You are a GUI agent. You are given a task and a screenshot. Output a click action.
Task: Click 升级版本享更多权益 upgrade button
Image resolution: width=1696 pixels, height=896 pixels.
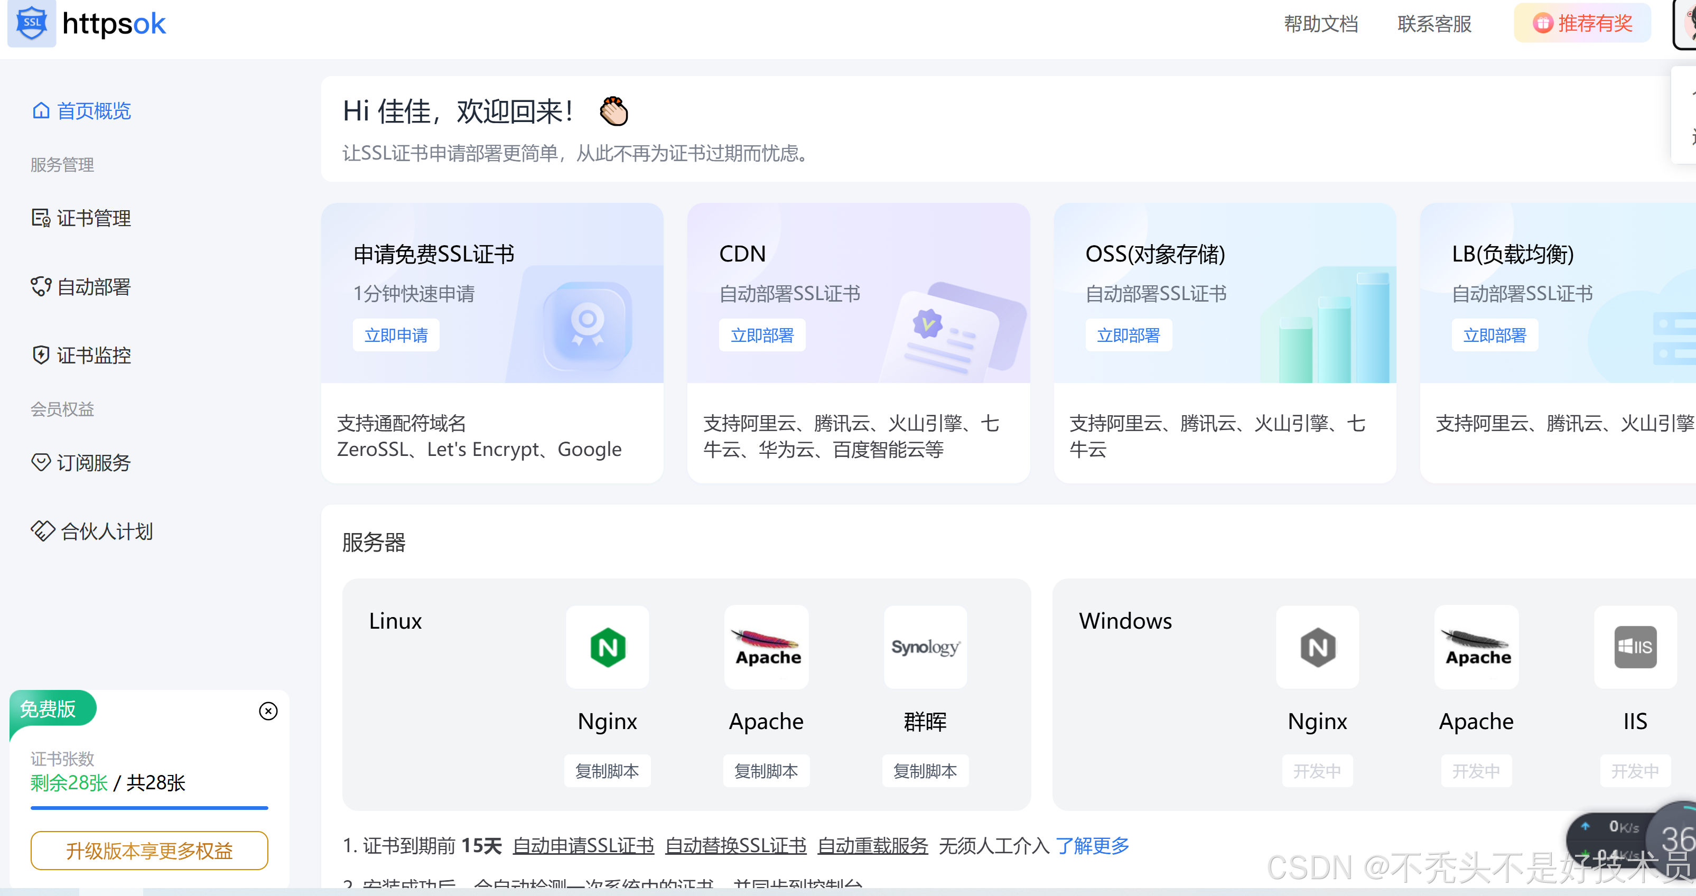150,851
